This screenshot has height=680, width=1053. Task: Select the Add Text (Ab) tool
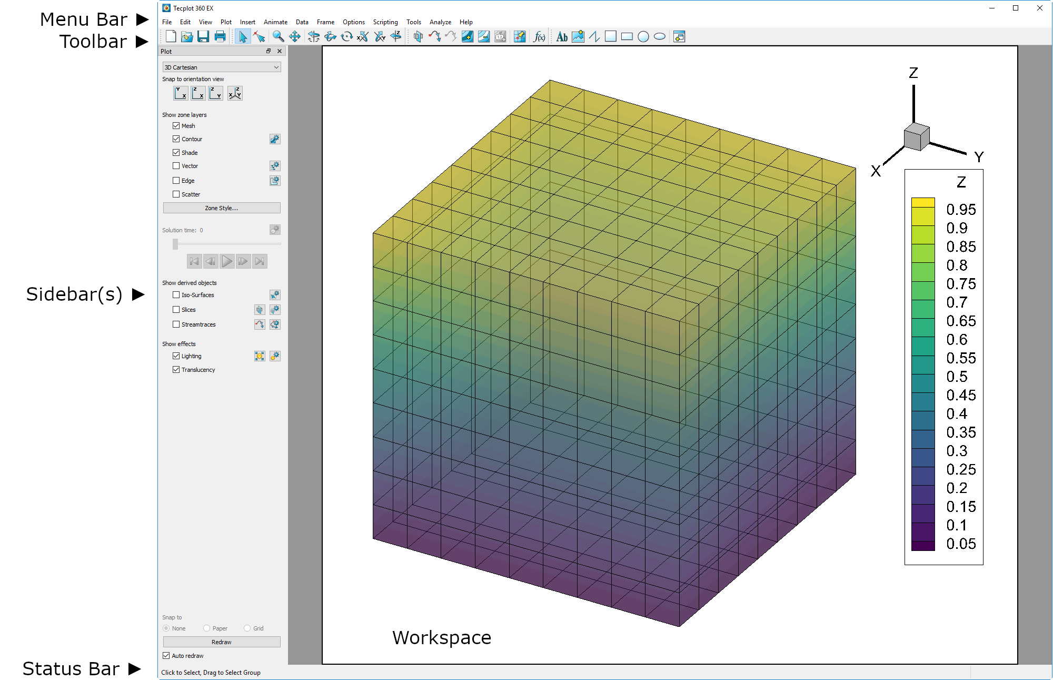(x=562, y=36)
